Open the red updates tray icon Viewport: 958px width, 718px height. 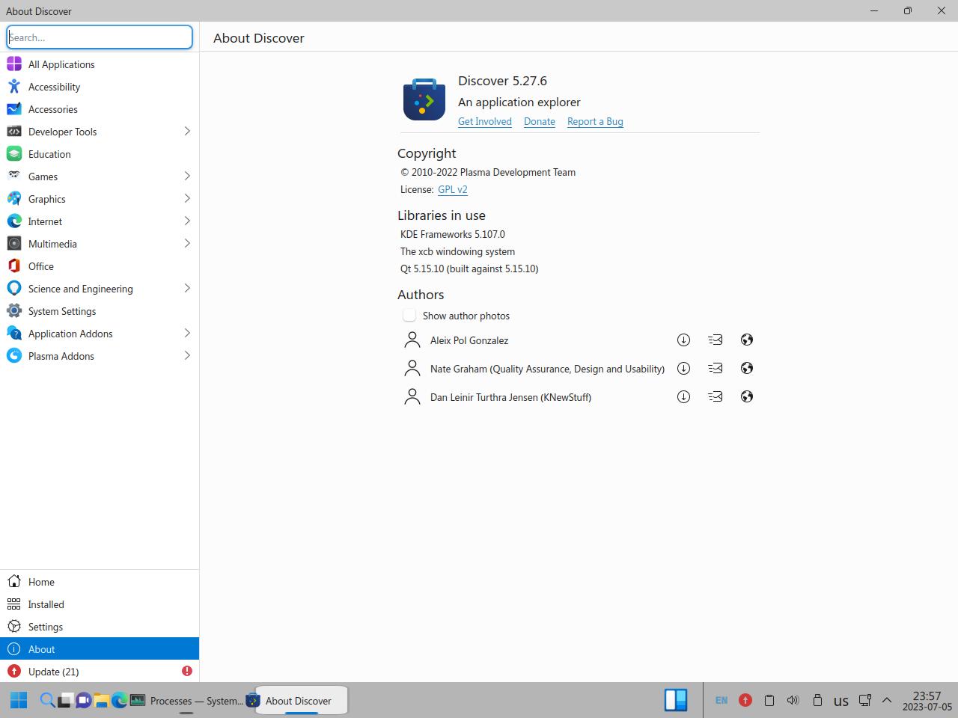point(745,701)
